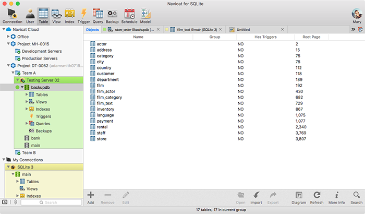Sort by Name column header
365x214 pixels.
pos(138,37)
